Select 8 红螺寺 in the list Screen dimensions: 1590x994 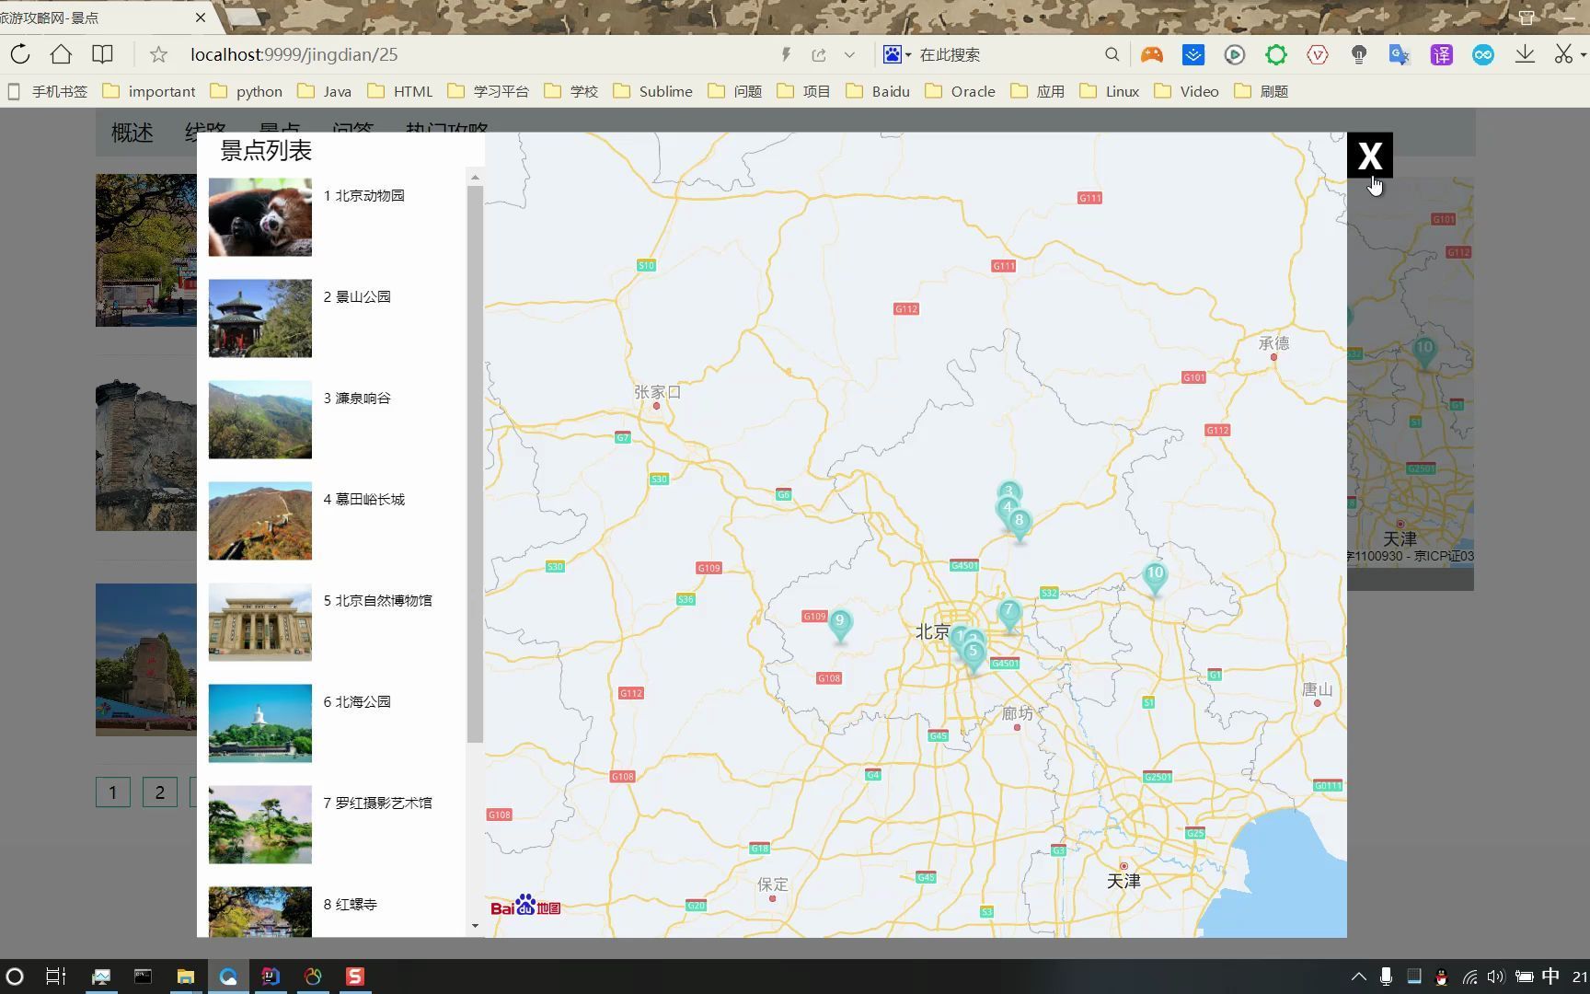tap(350, 904)
